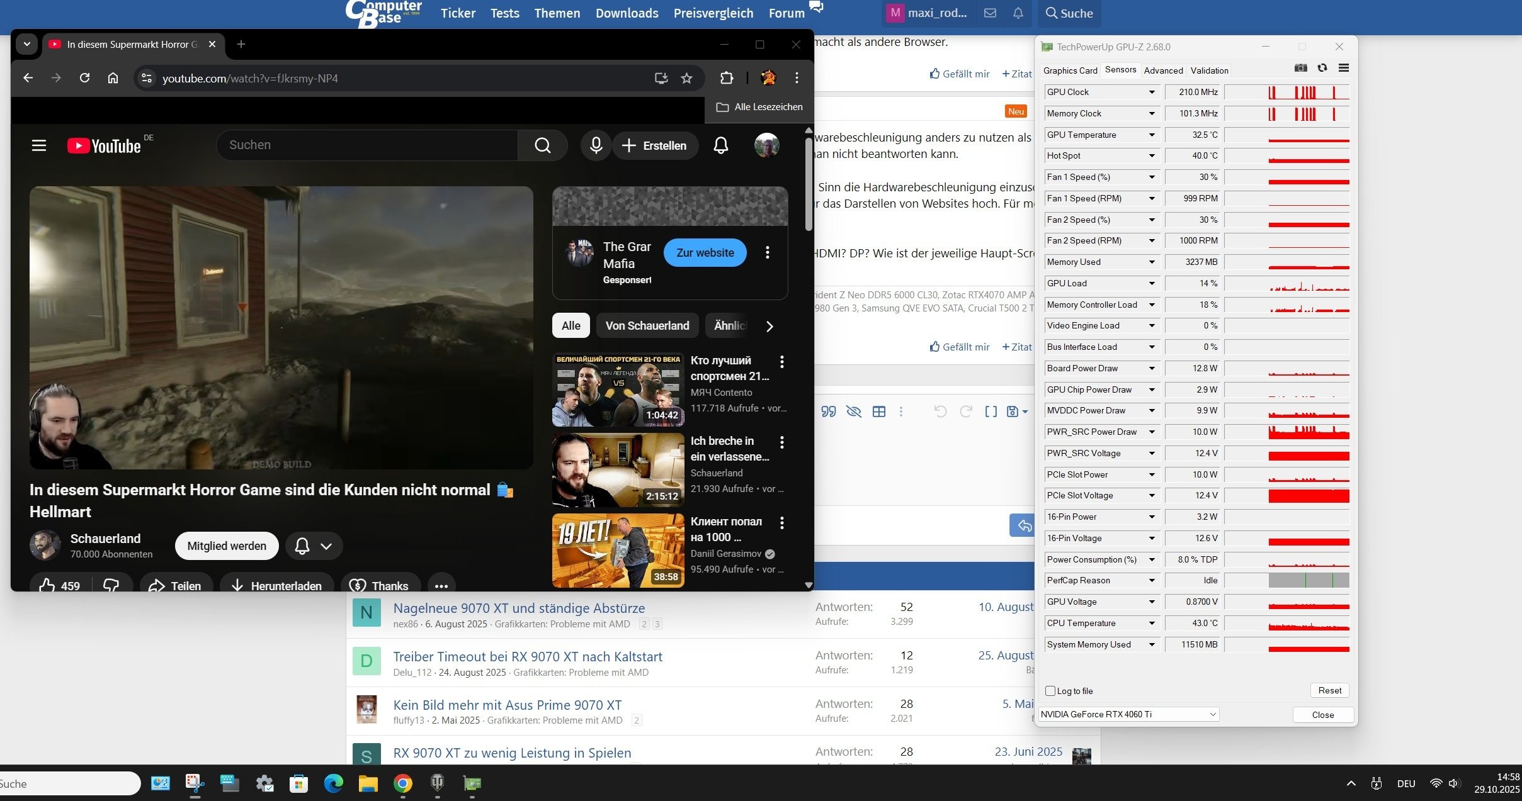The height and width of the screenshot is (801, 1522).
Task: Toggle the channel notification bell dropdown
Action: [314, 546]
